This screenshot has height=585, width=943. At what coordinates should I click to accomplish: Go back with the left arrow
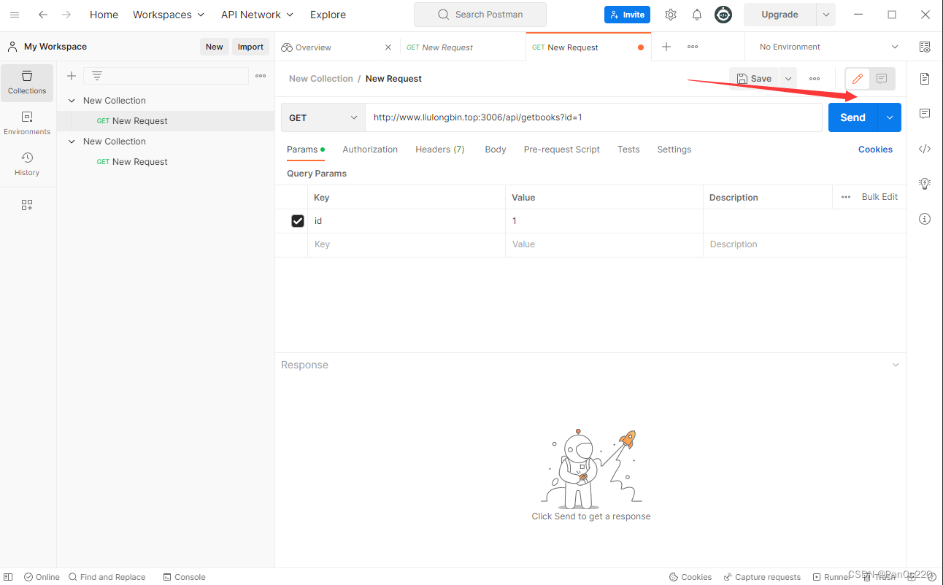click(43, 15)
